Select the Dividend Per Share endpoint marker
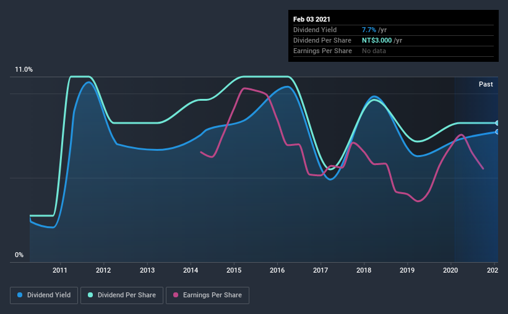Viewport: 508px width, 314px height. (x=497, y=123)
